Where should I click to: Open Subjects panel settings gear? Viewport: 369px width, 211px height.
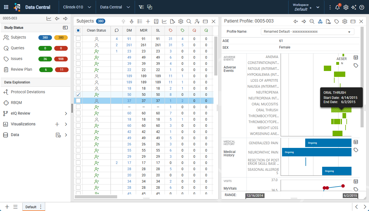[x=181, y=21]
